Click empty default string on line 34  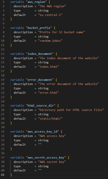(40, 145)
